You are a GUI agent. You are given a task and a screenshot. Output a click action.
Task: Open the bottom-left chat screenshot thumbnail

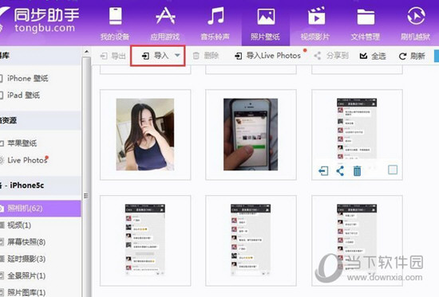coord(144,240)
